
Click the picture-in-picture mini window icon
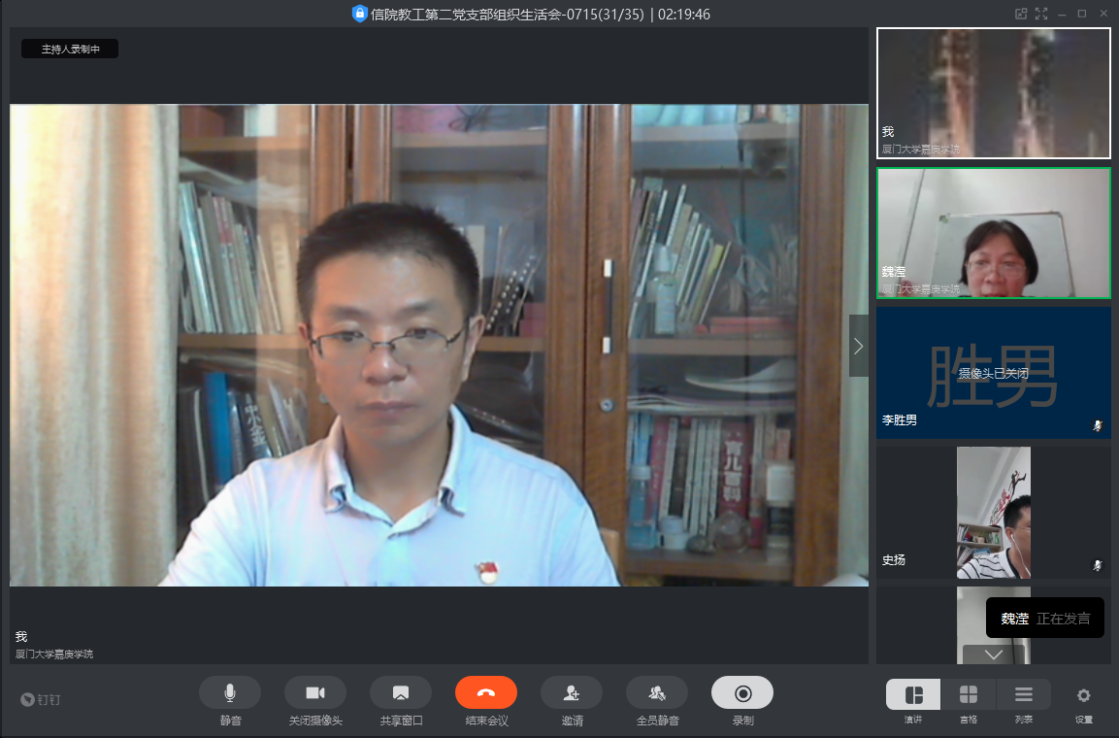[1020, 14]
